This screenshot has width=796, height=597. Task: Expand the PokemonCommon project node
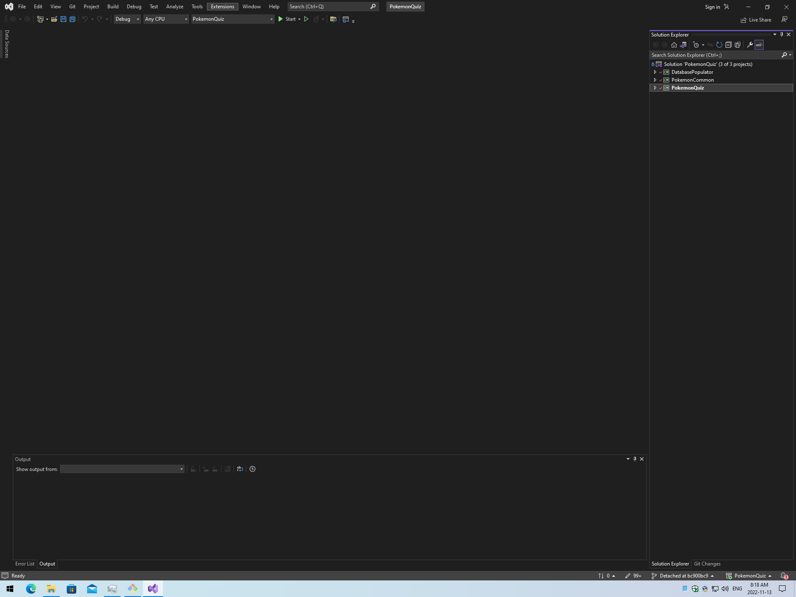655,80
